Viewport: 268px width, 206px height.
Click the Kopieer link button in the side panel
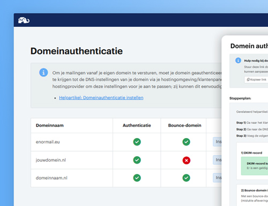(256, 80)
